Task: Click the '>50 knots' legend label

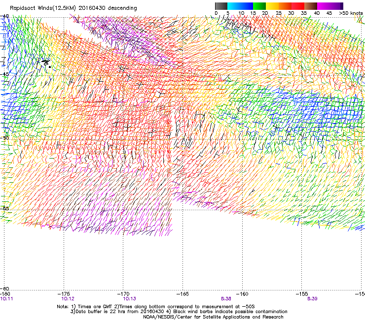Action: pyautogui.click(x=351, y=13)
